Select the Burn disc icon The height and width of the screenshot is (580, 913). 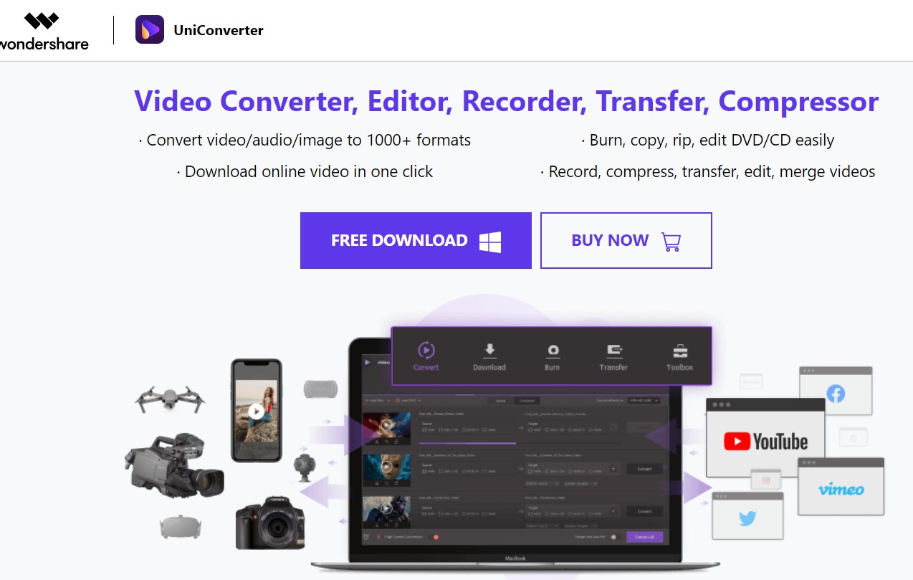pos(553,351)
